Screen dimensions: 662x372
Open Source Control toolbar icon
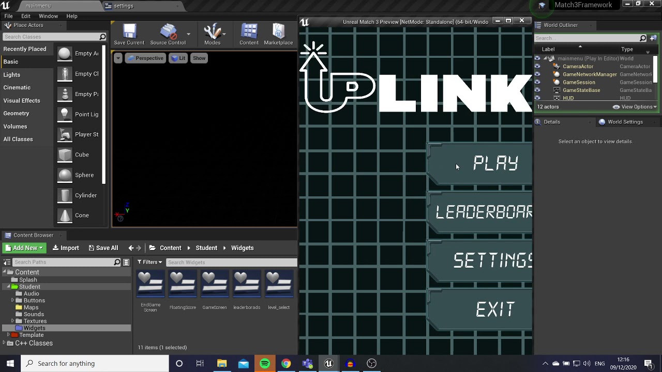[x=168, y=35]
